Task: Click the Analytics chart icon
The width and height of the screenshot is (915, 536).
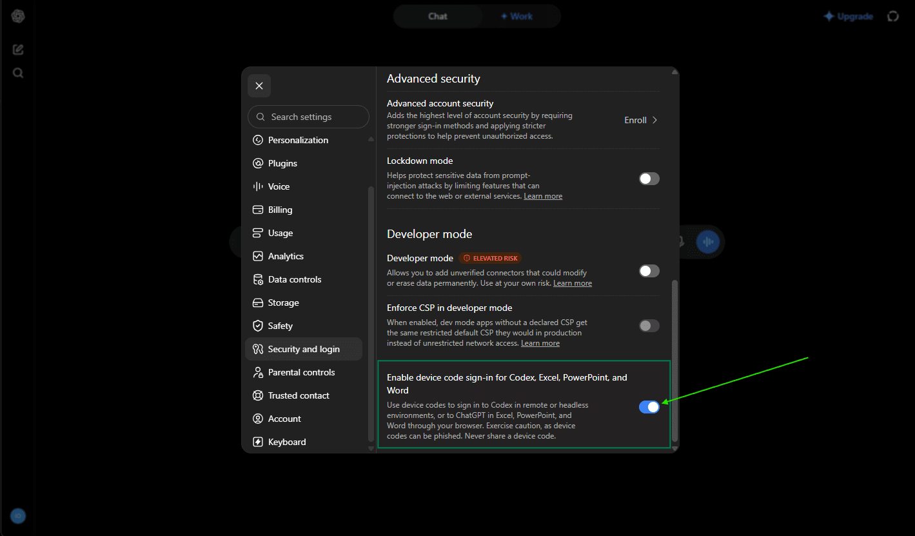Action: (x=258, y=256)
